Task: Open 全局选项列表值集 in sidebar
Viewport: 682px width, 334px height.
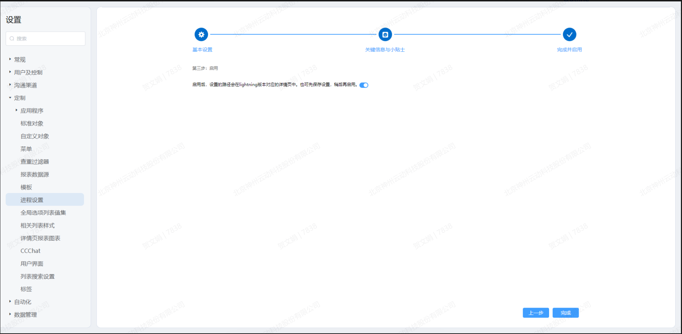Action: pyautogui.click(x=43, y=212)
